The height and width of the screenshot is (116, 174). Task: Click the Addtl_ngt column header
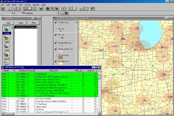coord(78,70)
